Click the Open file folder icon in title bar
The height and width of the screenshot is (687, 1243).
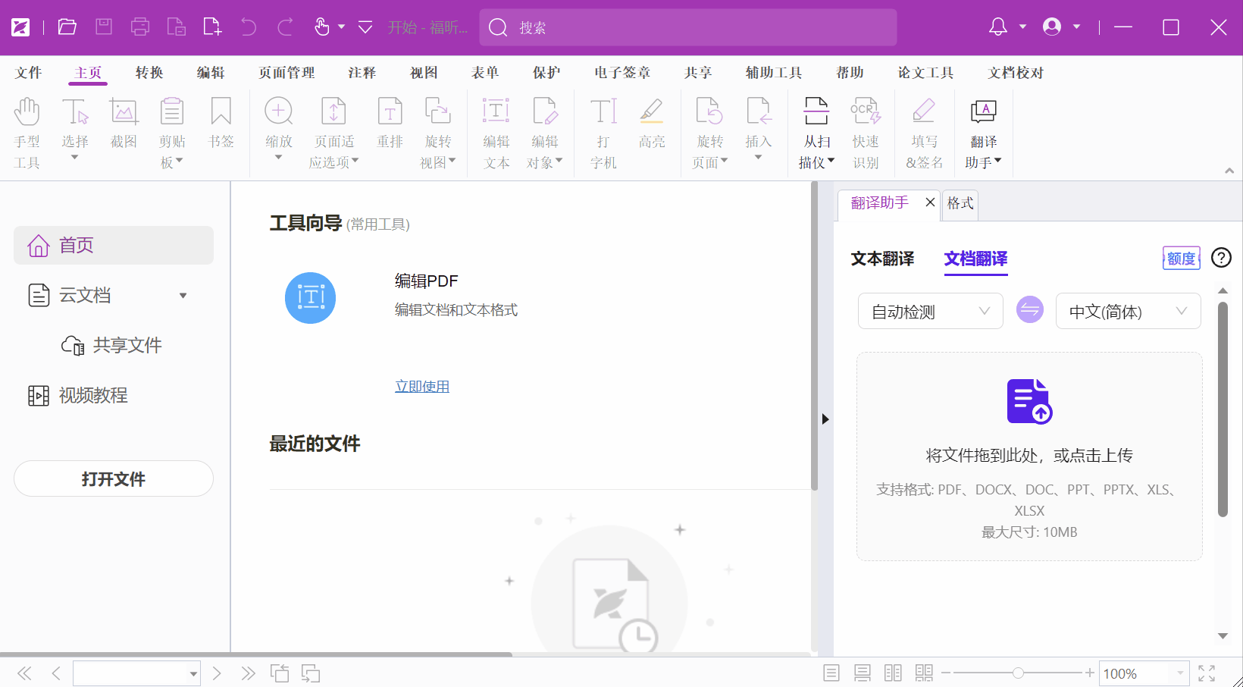pos(67,27)
